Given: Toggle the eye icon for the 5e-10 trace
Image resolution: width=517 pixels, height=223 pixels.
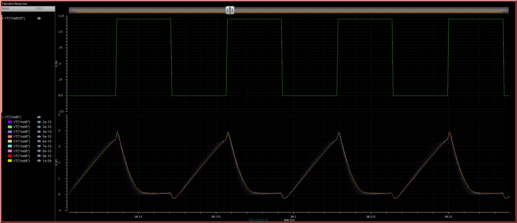Looking at the screenshot, I should pyautogui.click(x=39, y=137).
